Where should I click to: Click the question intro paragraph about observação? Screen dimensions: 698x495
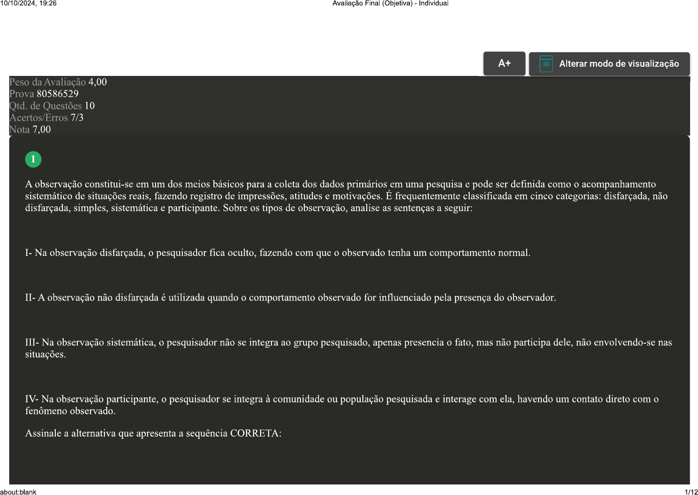coord(346,196)
